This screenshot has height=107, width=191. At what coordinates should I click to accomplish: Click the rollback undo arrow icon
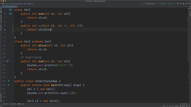point(180,4)
